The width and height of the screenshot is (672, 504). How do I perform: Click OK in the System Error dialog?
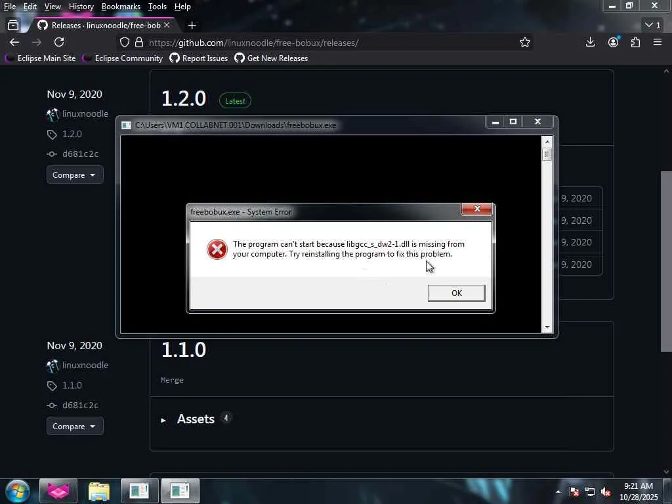(457, 293)
